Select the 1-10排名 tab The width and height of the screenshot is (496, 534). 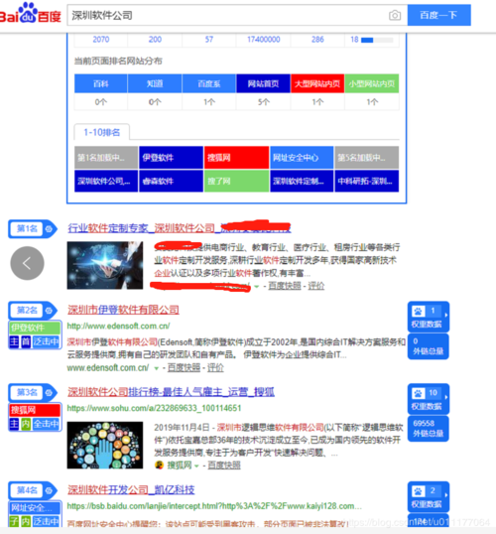click(x=102, y=132)
